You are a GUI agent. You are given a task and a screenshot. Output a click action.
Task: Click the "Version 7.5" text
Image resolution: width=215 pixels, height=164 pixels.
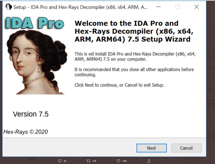click(x=31, y=114)
